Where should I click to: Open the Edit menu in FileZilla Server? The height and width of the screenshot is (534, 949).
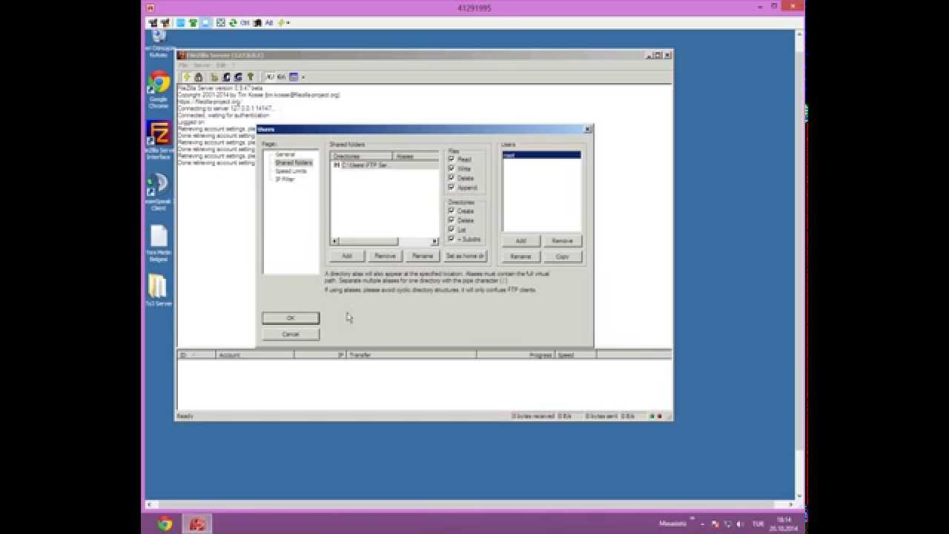(x=221, y=65)
